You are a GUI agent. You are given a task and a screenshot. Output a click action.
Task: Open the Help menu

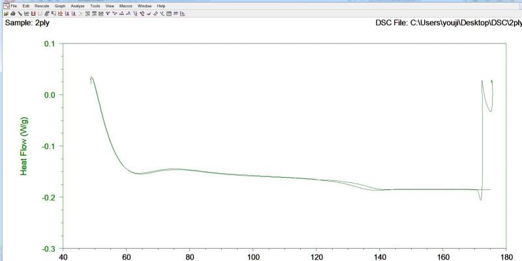click(161, 6)
